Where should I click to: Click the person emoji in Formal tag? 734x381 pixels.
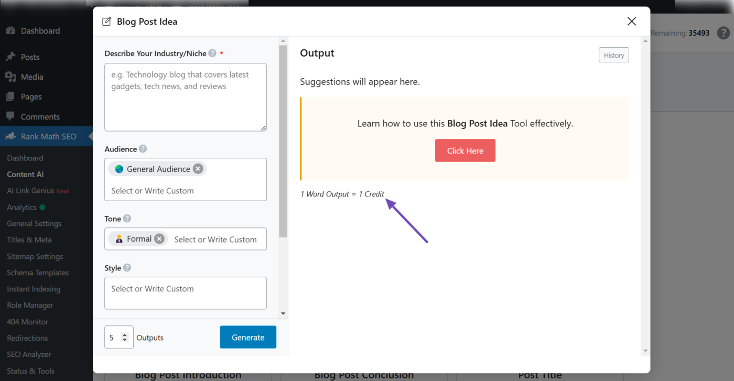(119, 239)
